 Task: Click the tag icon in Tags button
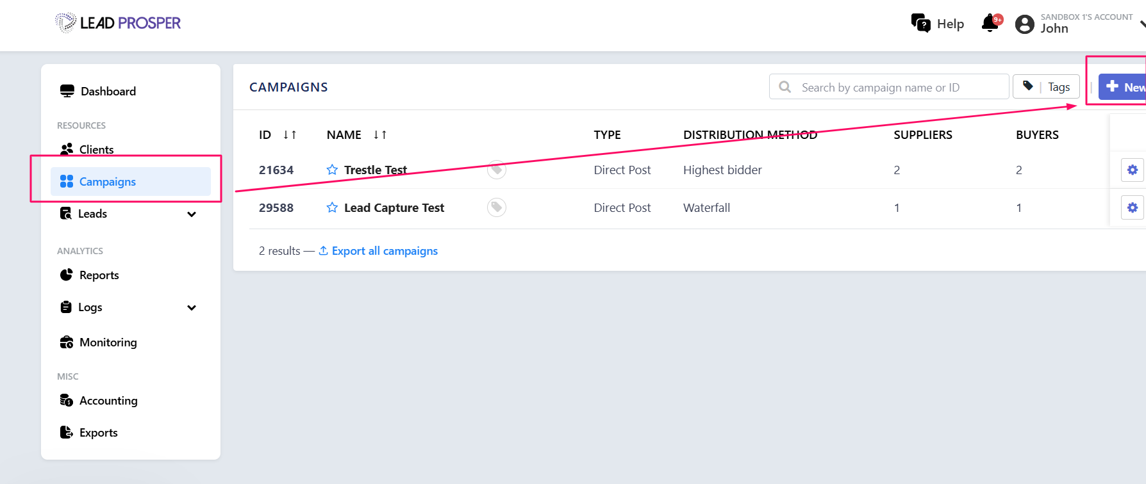1028,86
